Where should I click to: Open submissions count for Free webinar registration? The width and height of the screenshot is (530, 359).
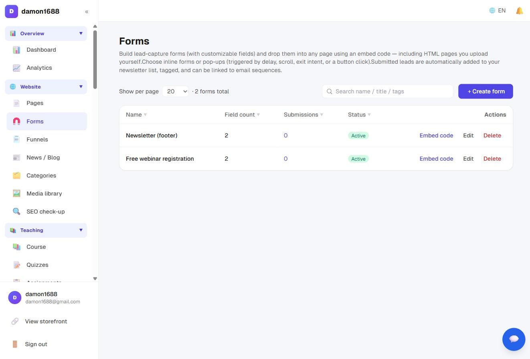click(x=285, y=159)
